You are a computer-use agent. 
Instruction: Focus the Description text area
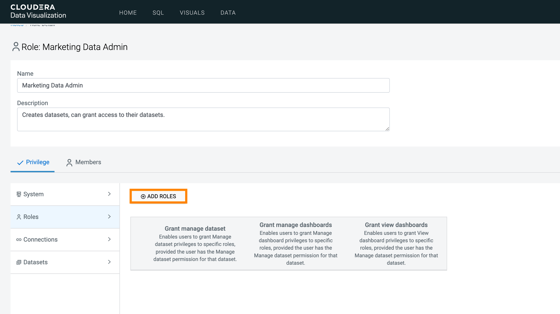(203, 119)
